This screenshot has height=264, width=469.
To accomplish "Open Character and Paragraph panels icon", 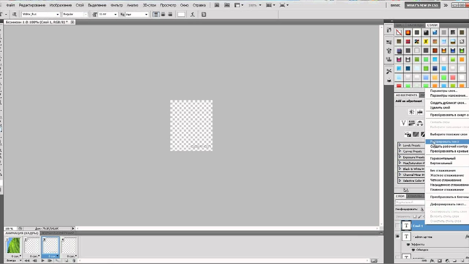I will (204, 14).
